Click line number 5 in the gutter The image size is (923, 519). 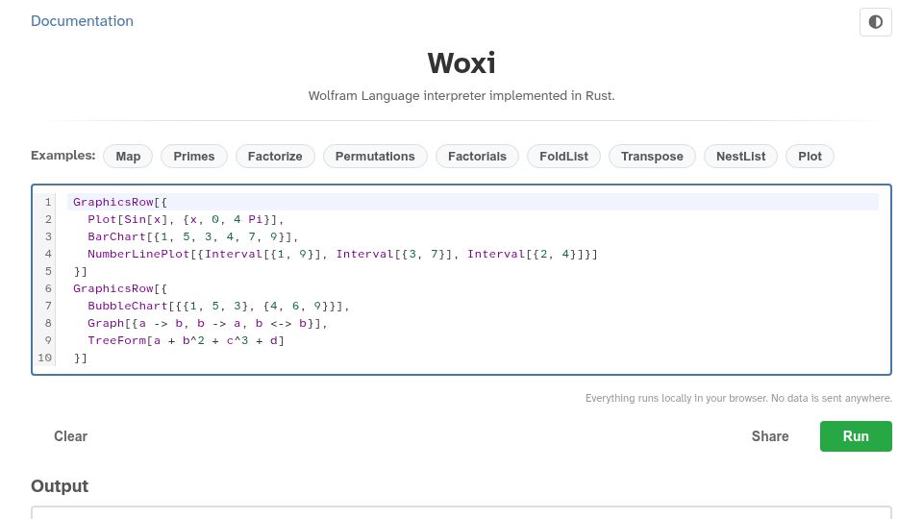click(x=48, y=271)
